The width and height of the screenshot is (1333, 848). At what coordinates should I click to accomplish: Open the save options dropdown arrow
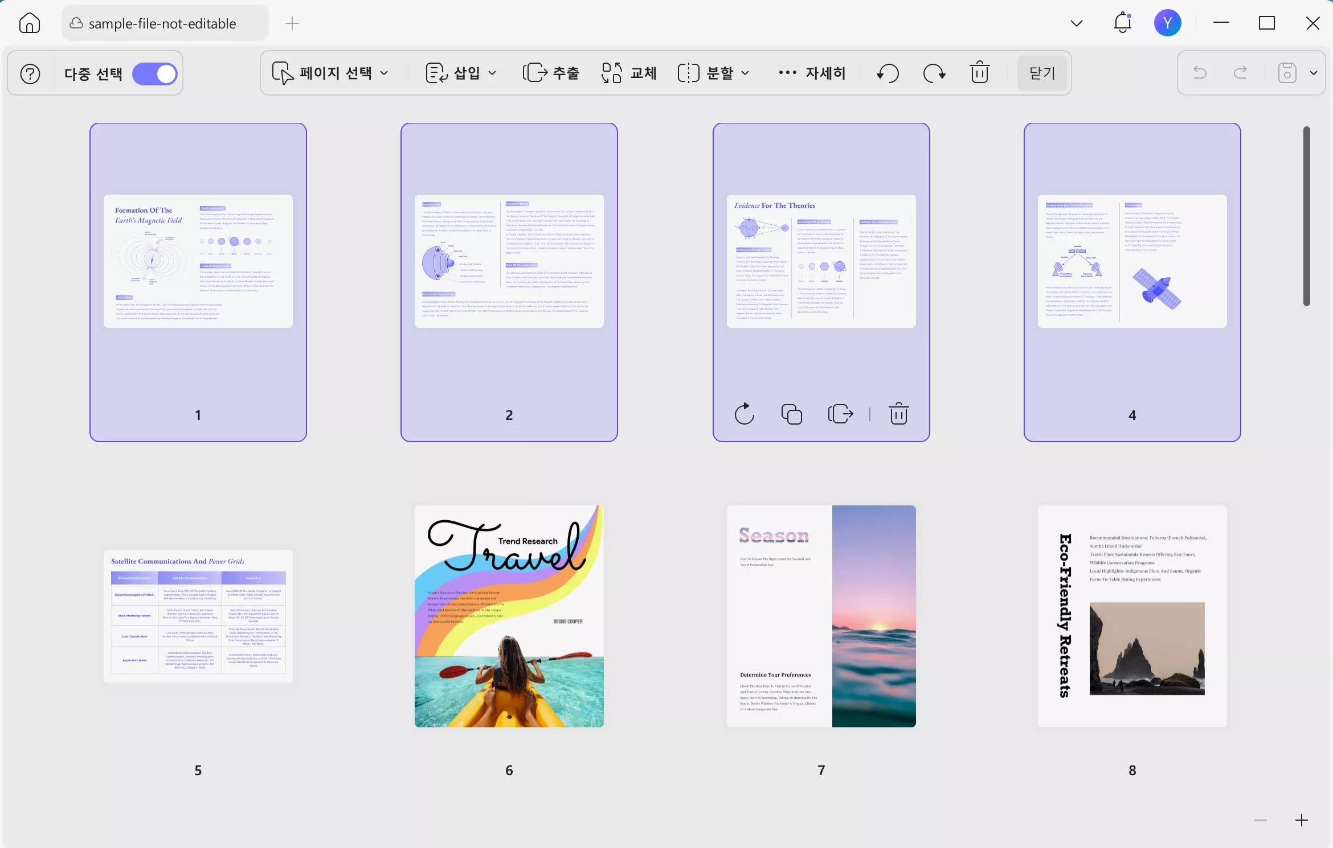[1314, 73]
